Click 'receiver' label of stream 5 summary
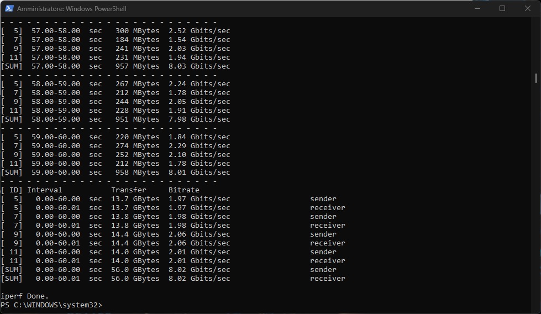 point(328,208)
